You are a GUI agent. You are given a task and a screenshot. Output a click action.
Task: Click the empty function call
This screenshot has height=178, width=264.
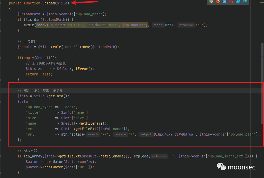pyautogui.click(x=29, y=58)
